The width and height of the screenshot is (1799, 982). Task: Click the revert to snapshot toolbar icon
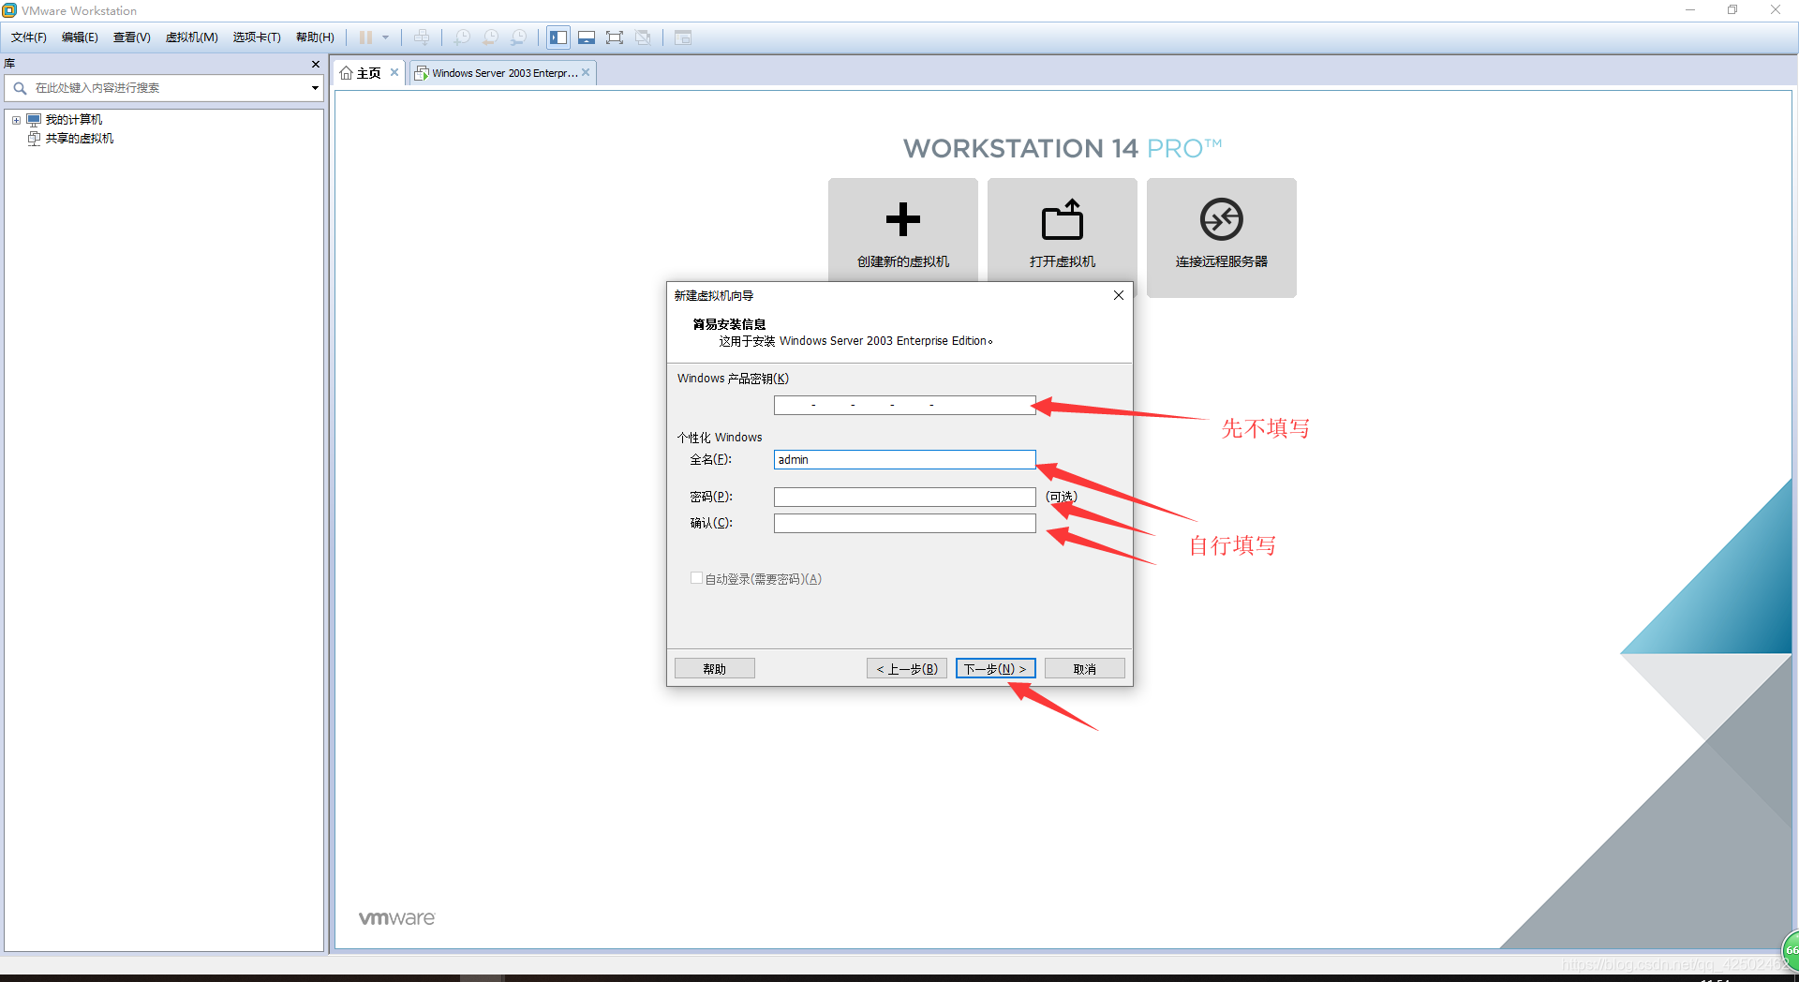tap(490, 37)
